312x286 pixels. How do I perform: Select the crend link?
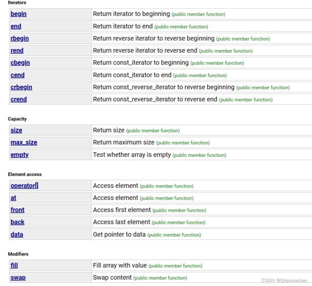[x=19, y=99]
